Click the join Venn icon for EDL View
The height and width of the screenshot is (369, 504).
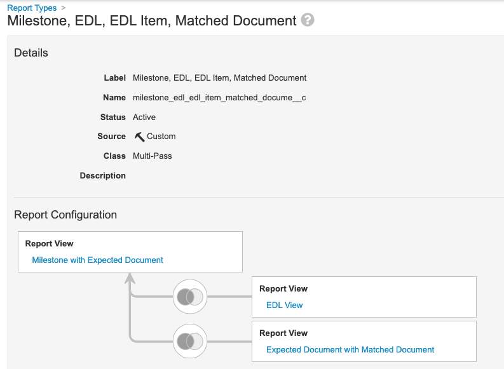[190, 297]
